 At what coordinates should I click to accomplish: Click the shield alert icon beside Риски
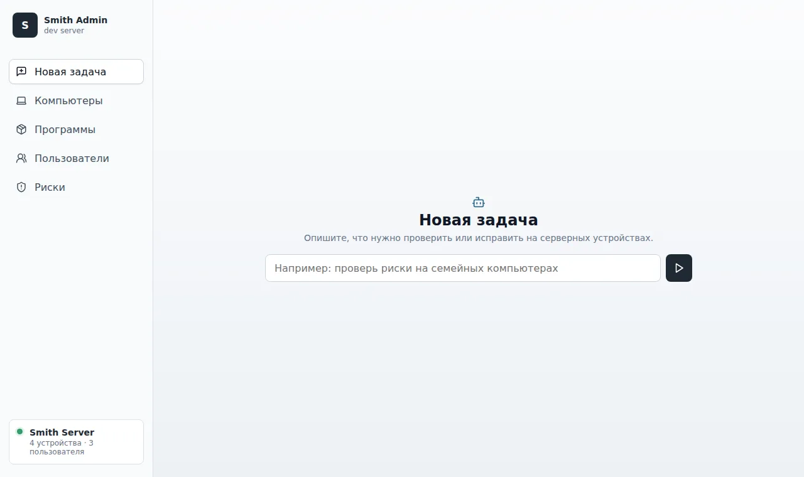coord(21,187)
